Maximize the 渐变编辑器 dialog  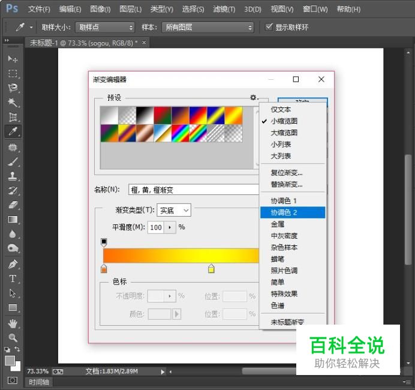point(296,79)
